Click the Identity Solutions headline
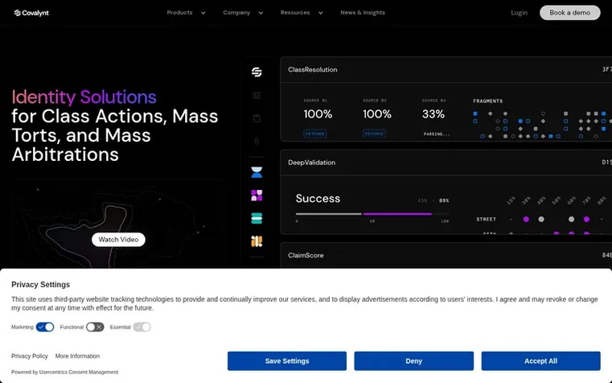 84,97
